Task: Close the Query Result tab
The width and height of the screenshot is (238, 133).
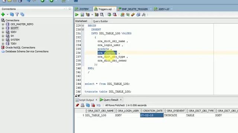Action: (x=120, y=99)
